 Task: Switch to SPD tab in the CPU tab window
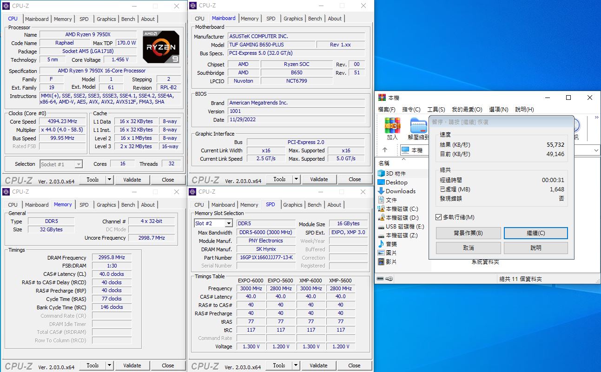(x=84, y=19)
